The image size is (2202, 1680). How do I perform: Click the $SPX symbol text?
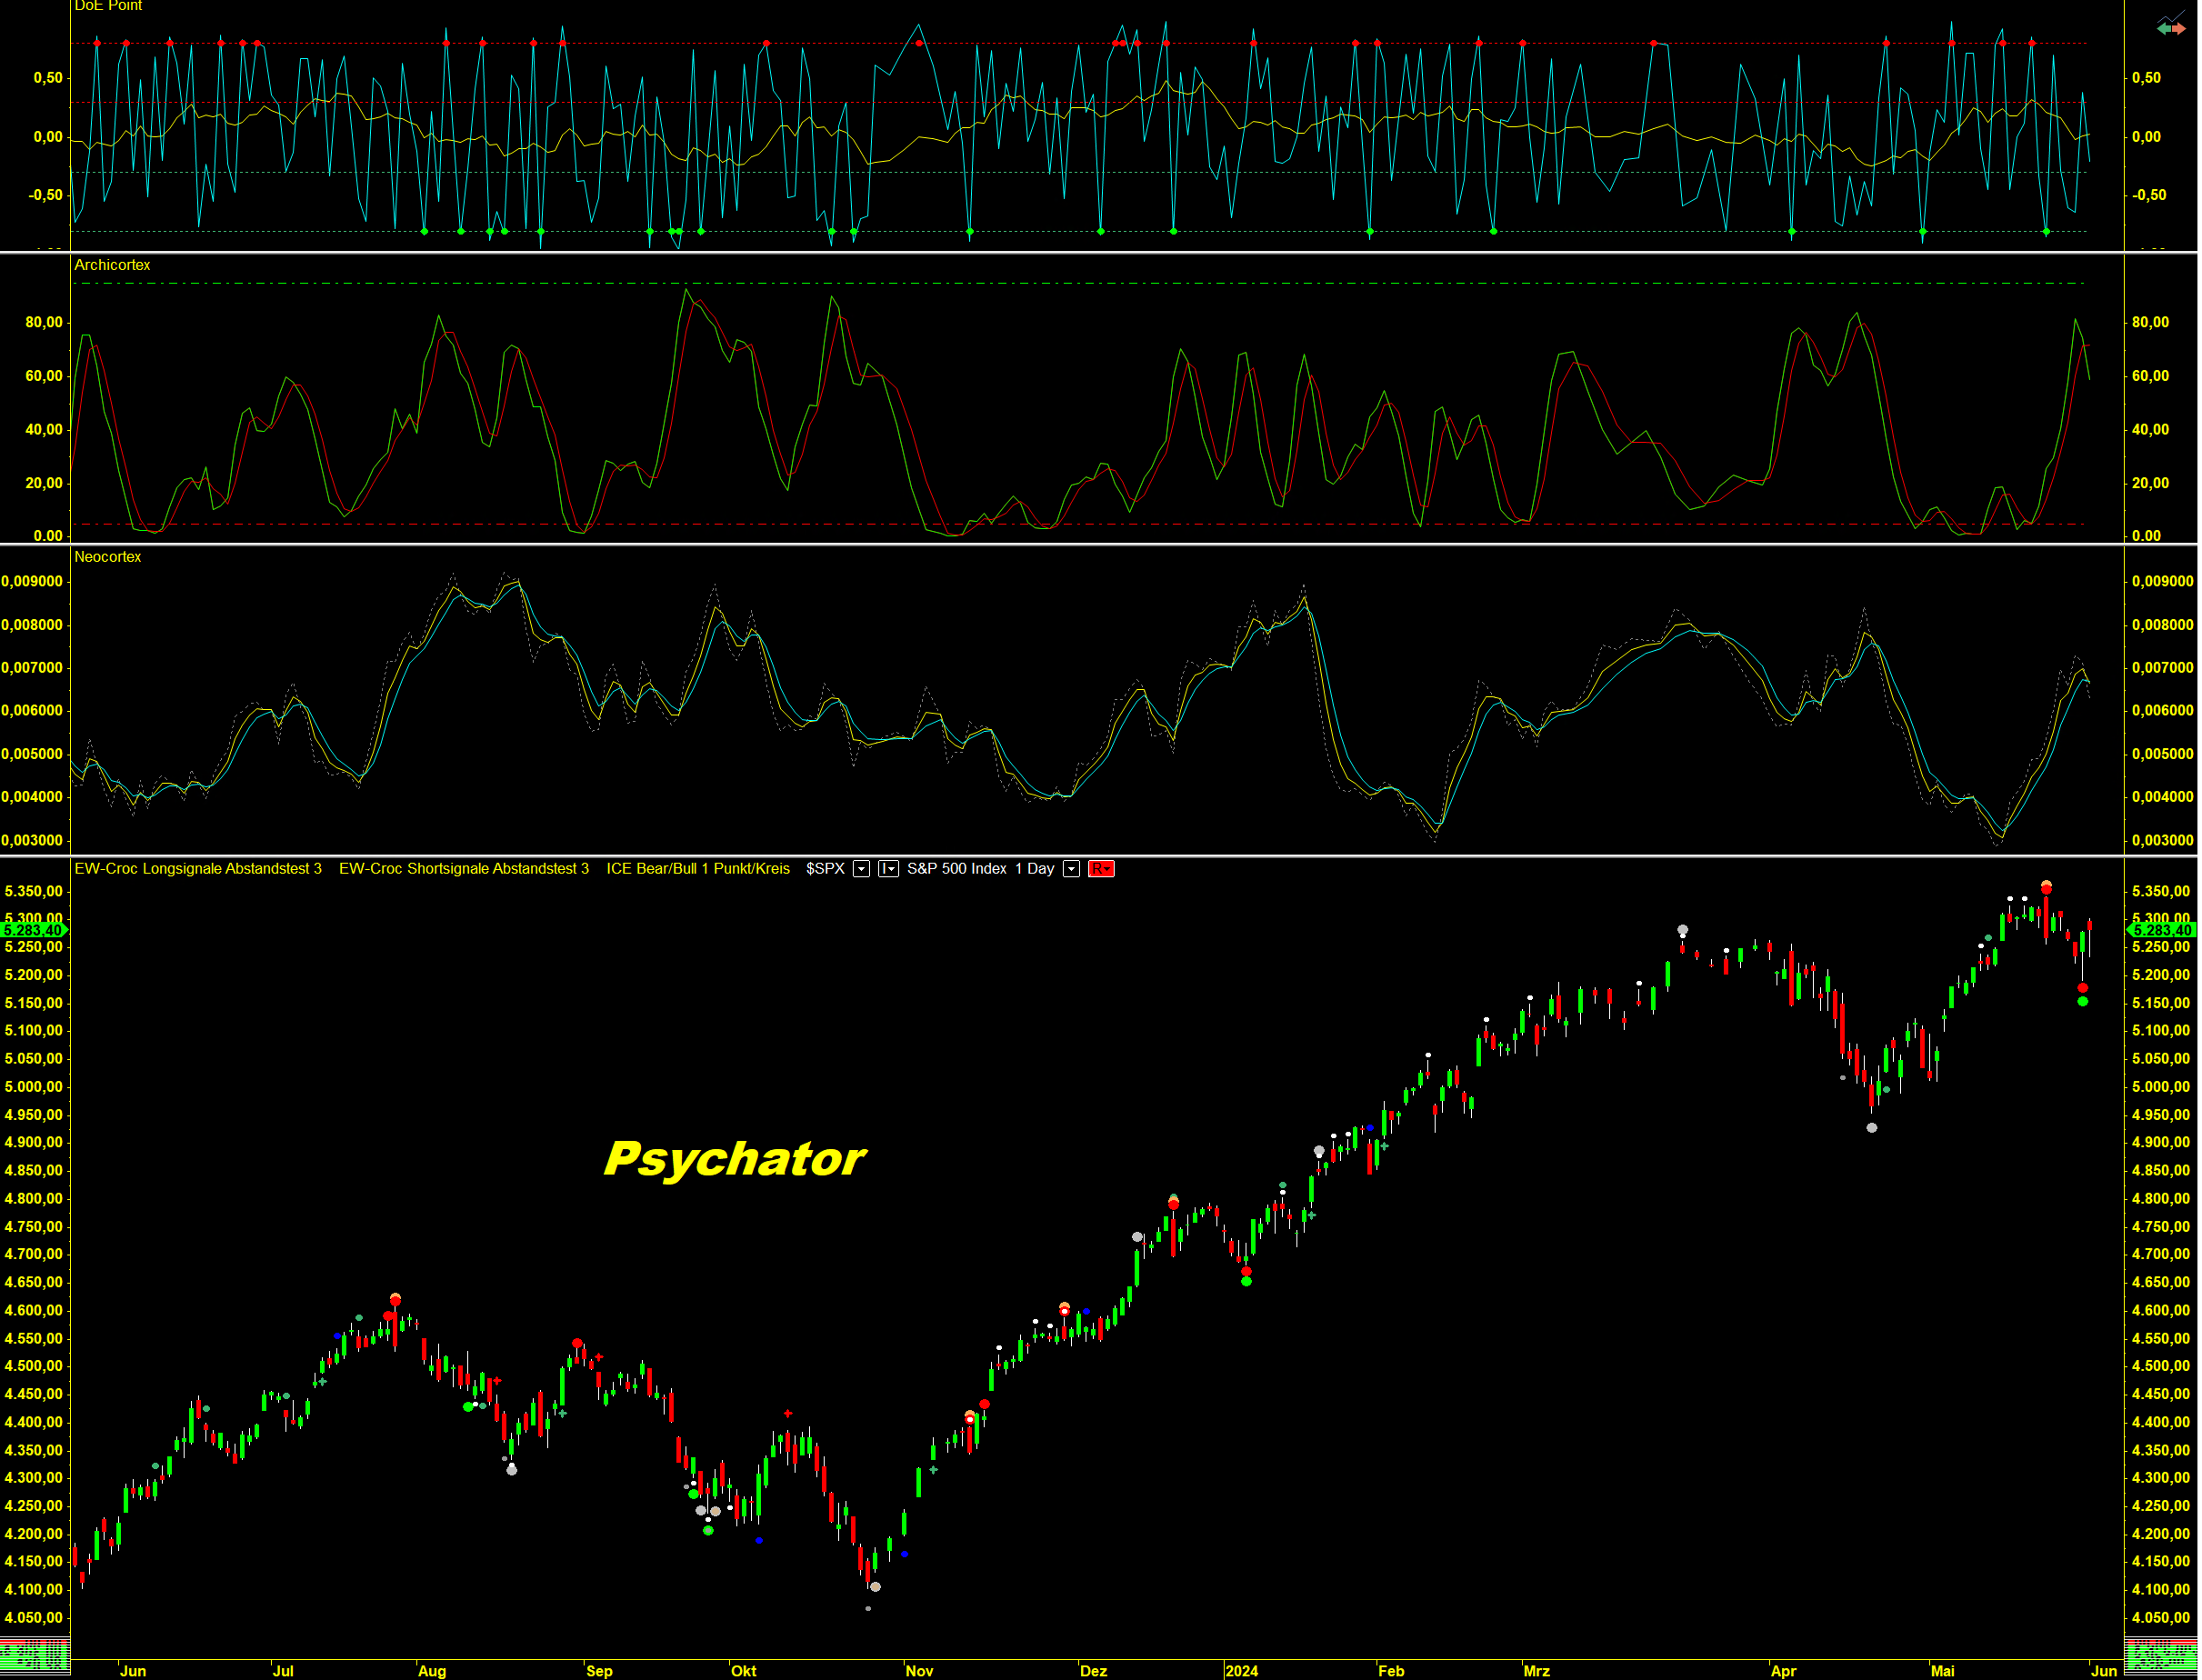[825, 869]
